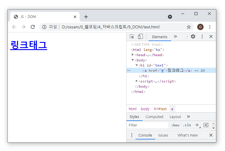Go back to the previous page
225x151 pixels.
14,27
